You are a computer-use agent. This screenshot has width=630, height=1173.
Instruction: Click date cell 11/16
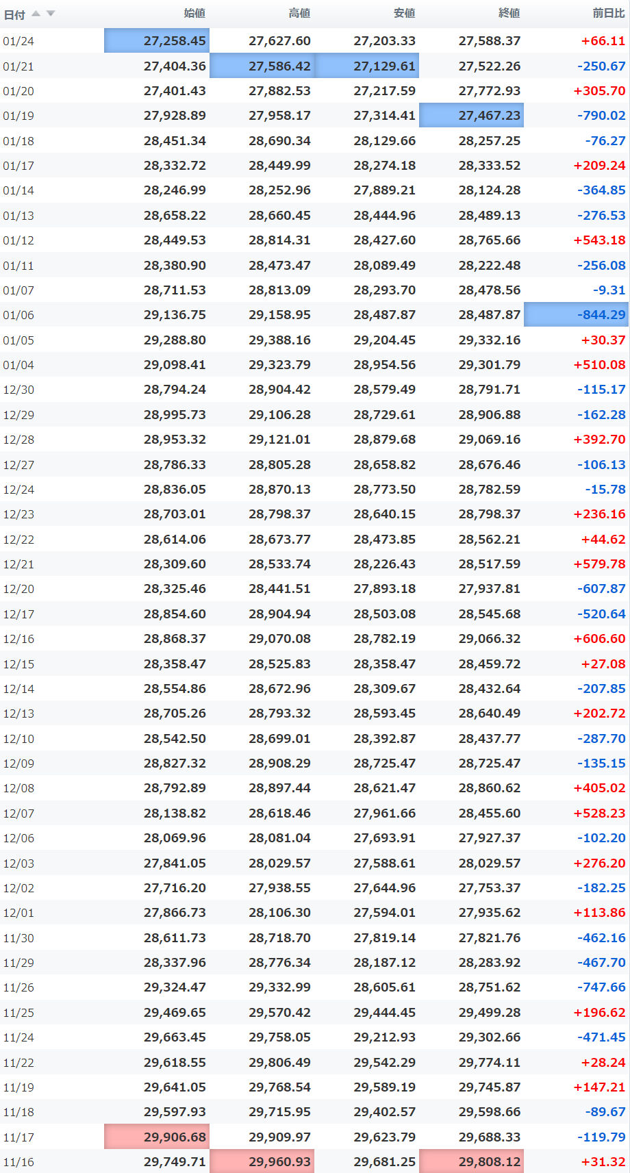(18, 1162)
